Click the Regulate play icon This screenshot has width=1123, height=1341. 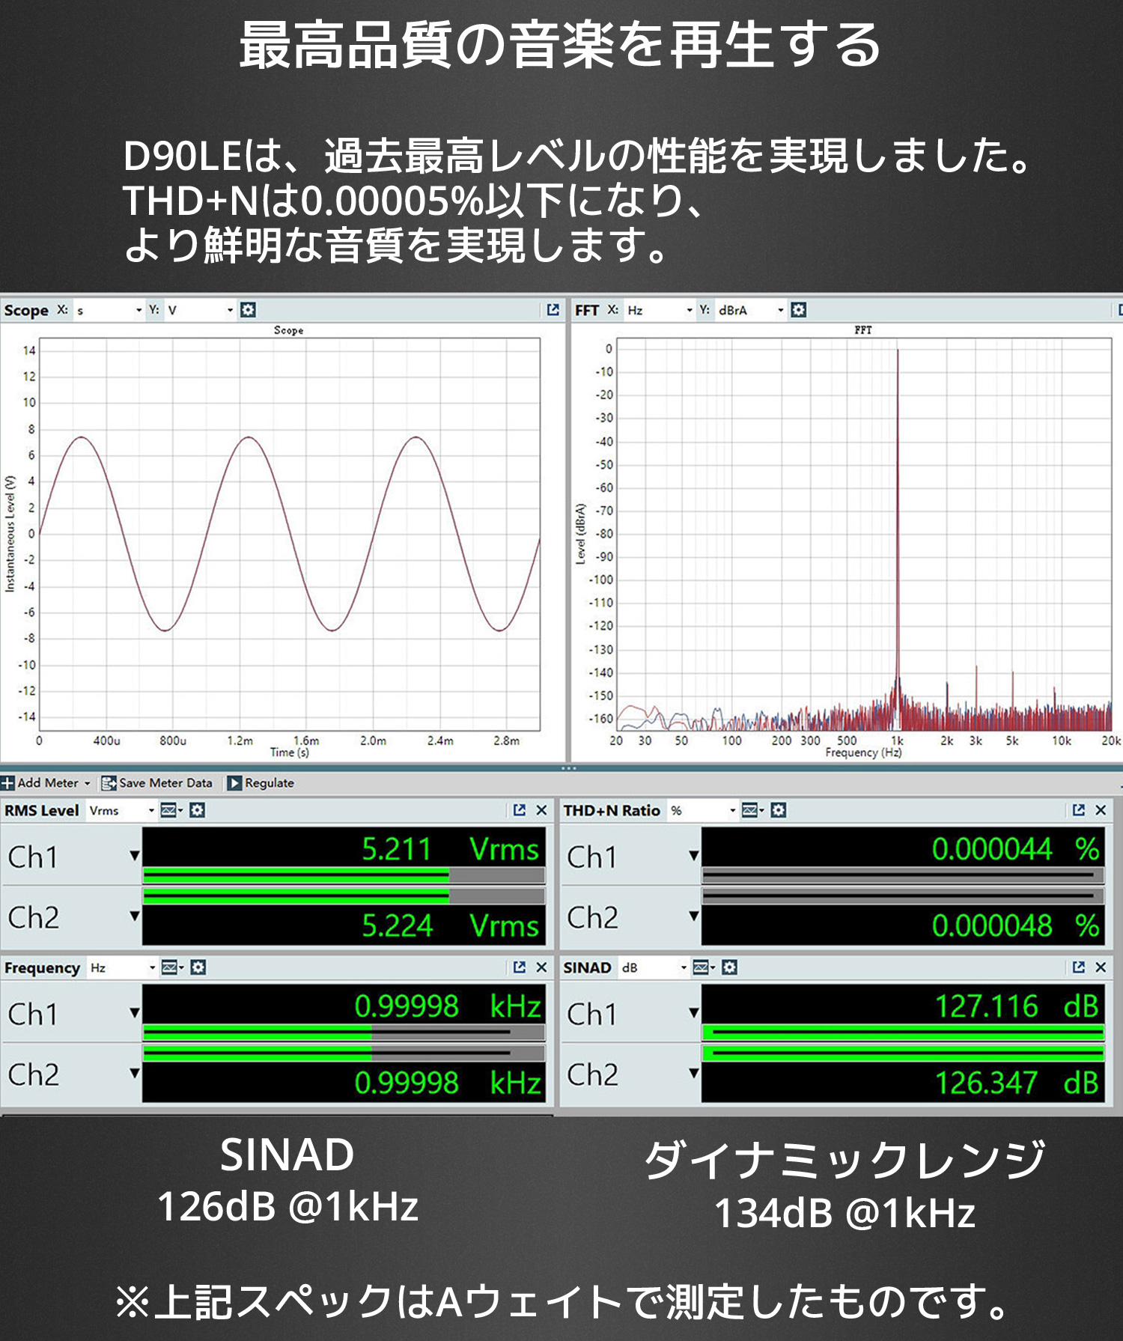click(234, 783)
